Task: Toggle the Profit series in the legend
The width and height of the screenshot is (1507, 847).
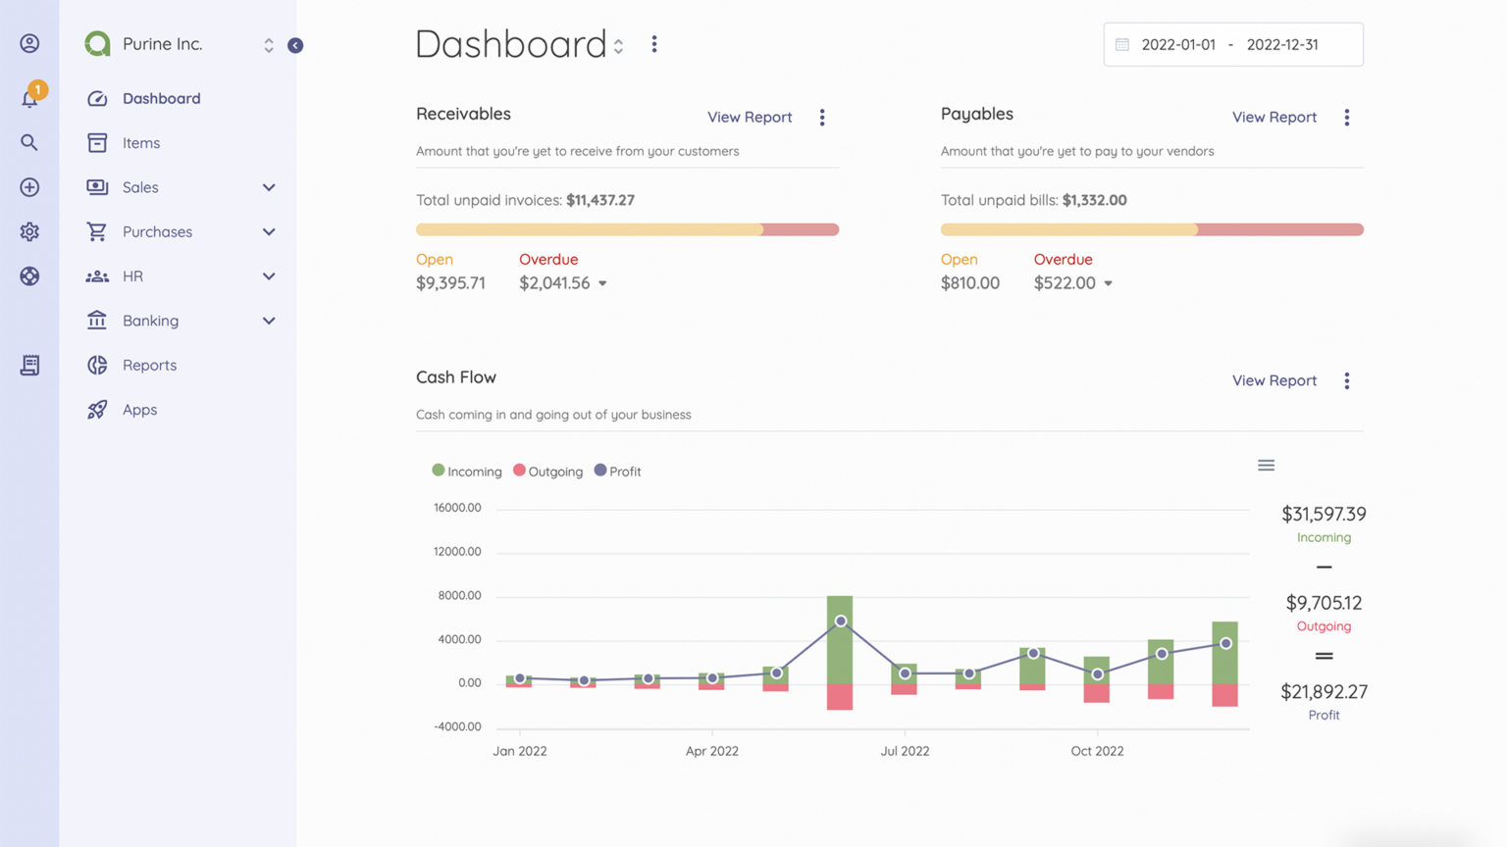Action: coord(617,471)
